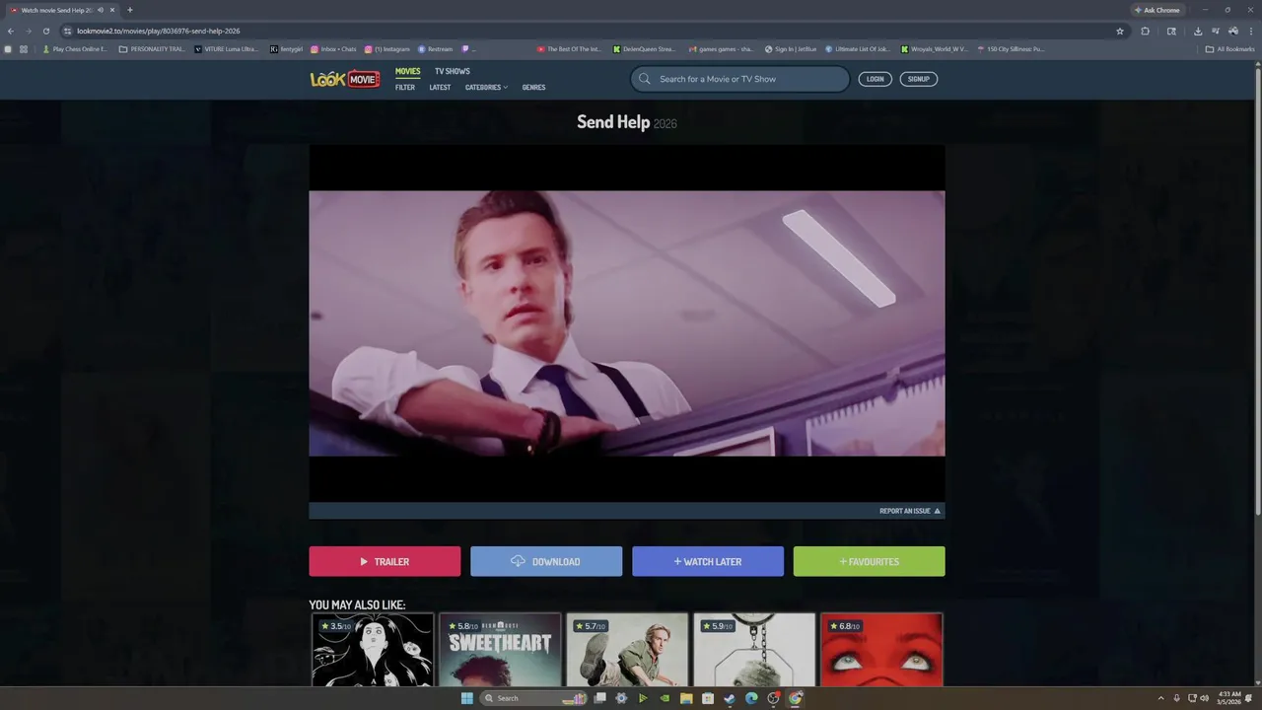1262x710 pixels.
Task: Bookmark this page with the star icon
Action: [1120, 31]
